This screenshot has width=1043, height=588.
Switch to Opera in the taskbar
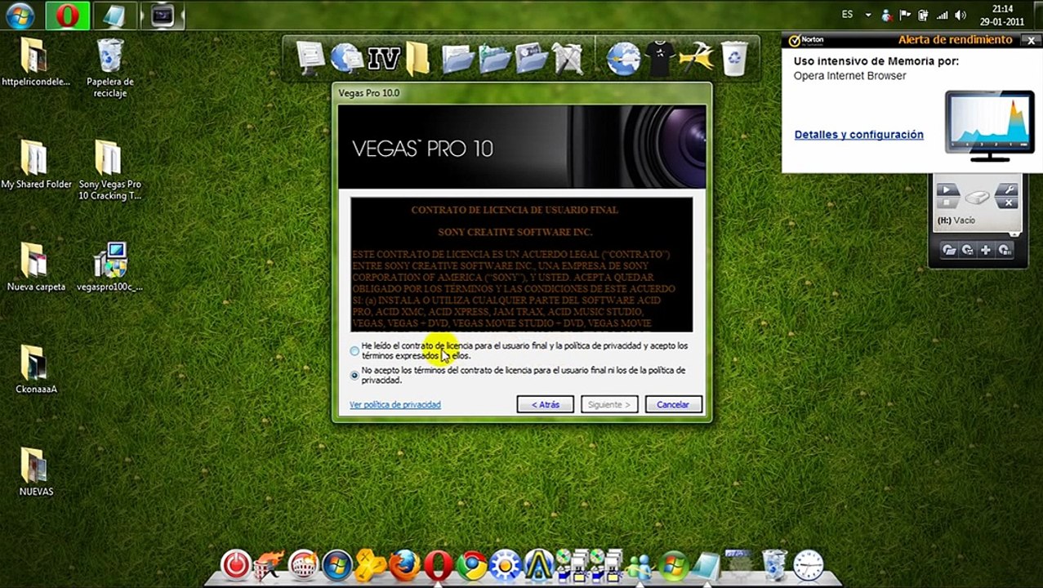tap(67, 16)
